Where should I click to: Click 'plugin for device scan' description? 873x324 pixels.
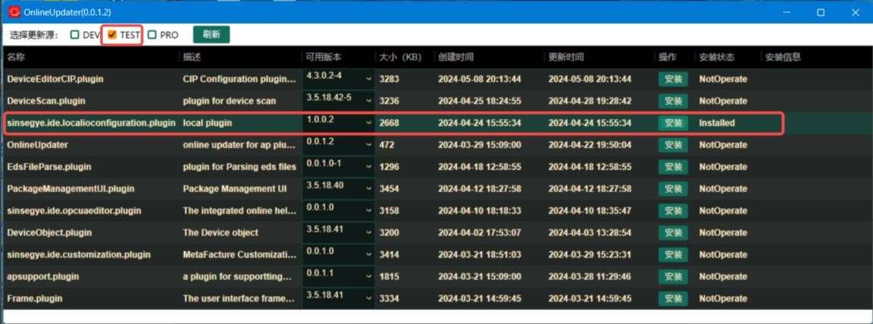click(x=229, y=101)
